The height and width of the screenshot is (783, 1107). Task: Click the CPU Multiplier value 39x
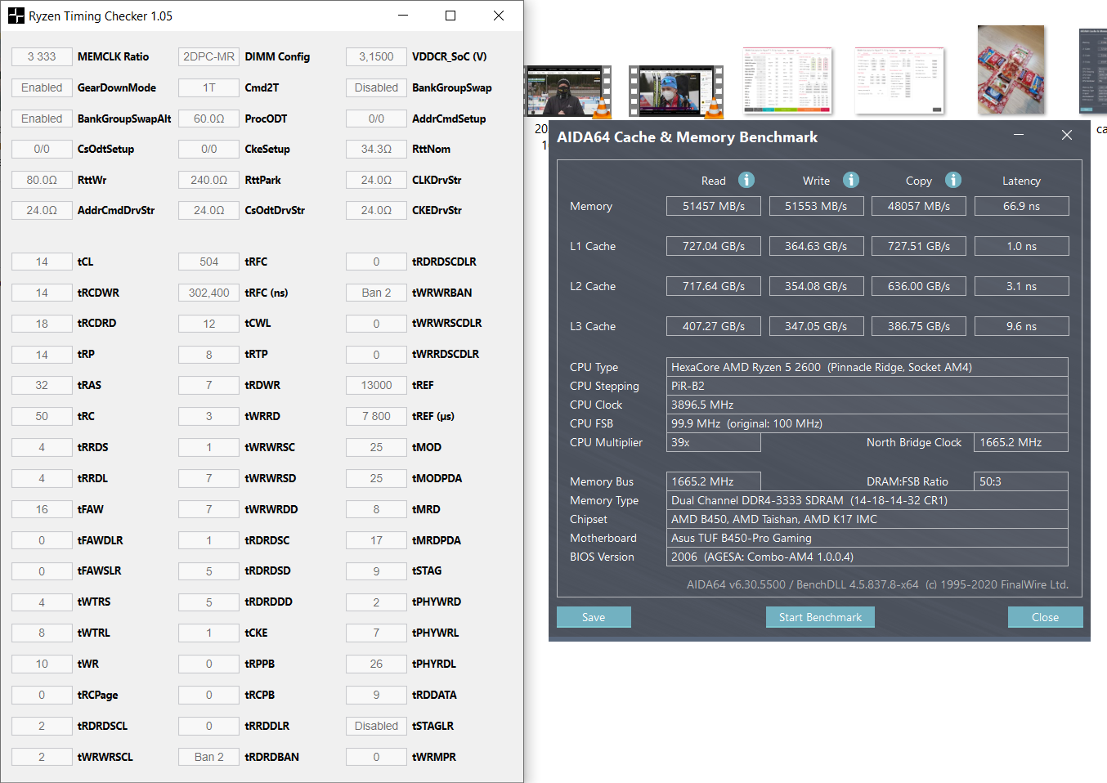point(714,442)
